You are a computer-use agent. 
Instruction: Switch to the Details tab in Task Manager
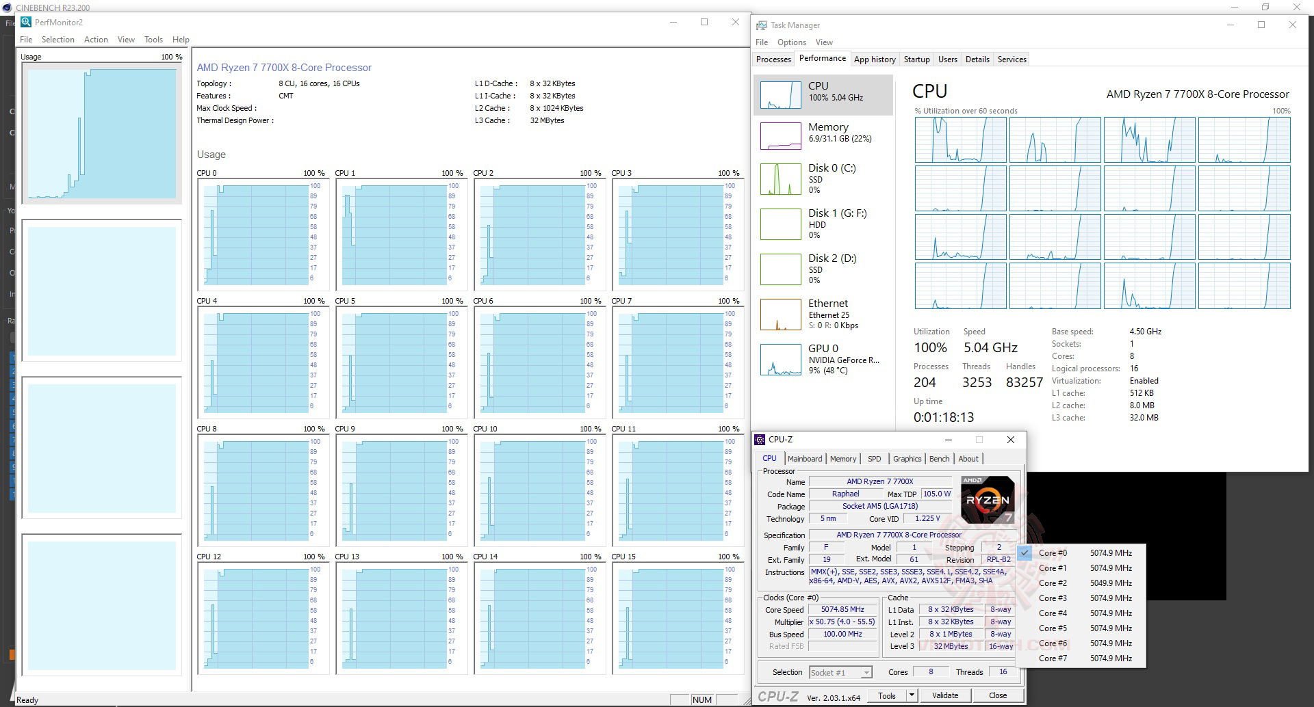point(977,59)
